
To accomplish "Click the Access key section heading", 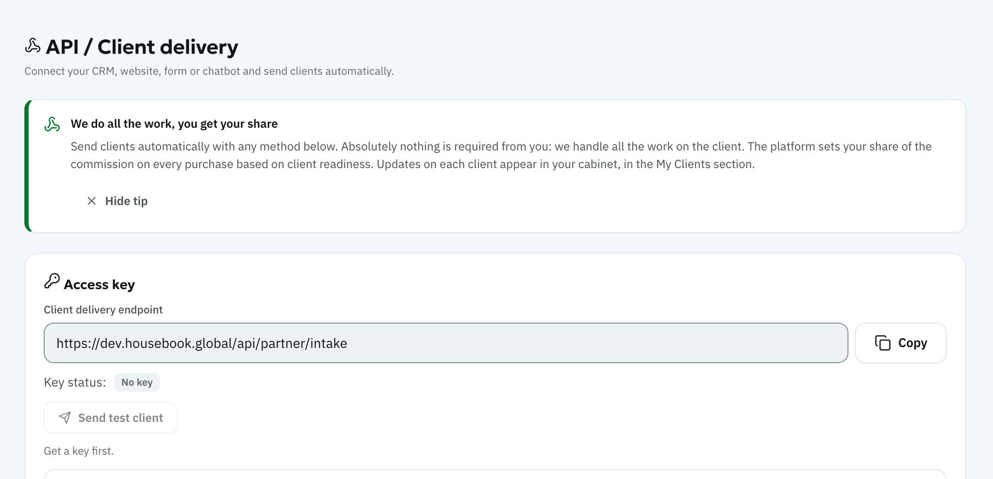I will coord(99,284).
